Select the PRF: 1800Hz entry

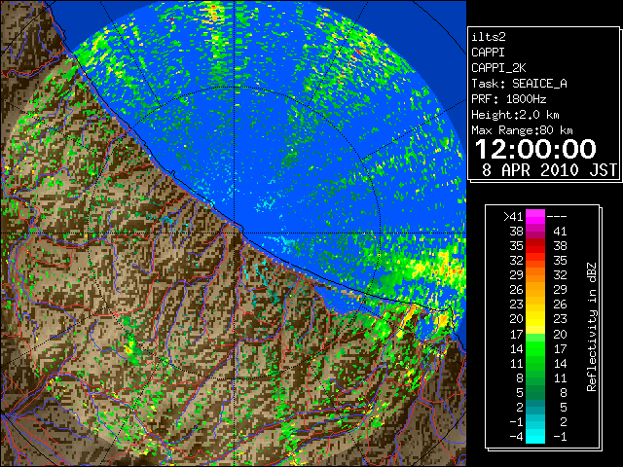[x=508, y=99]
